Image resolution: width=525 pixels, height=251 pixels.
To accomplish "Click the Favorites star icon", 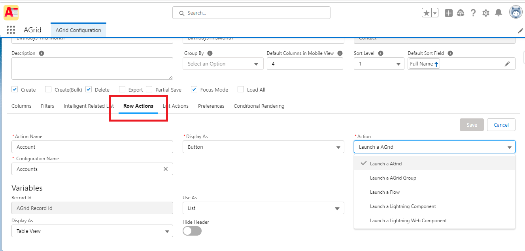I will (426, 13).
